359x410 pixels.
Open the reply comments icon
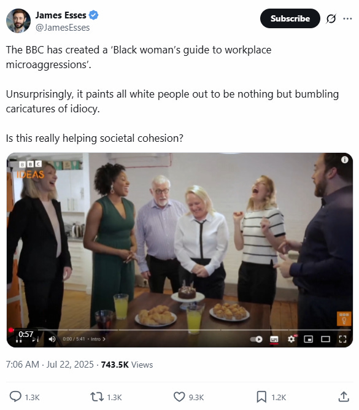click(15, 396)
